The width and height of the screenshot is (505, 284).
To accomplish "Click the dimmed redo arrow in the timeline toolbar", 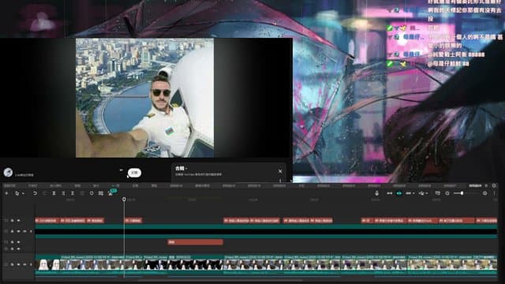I will pos(44,193).
